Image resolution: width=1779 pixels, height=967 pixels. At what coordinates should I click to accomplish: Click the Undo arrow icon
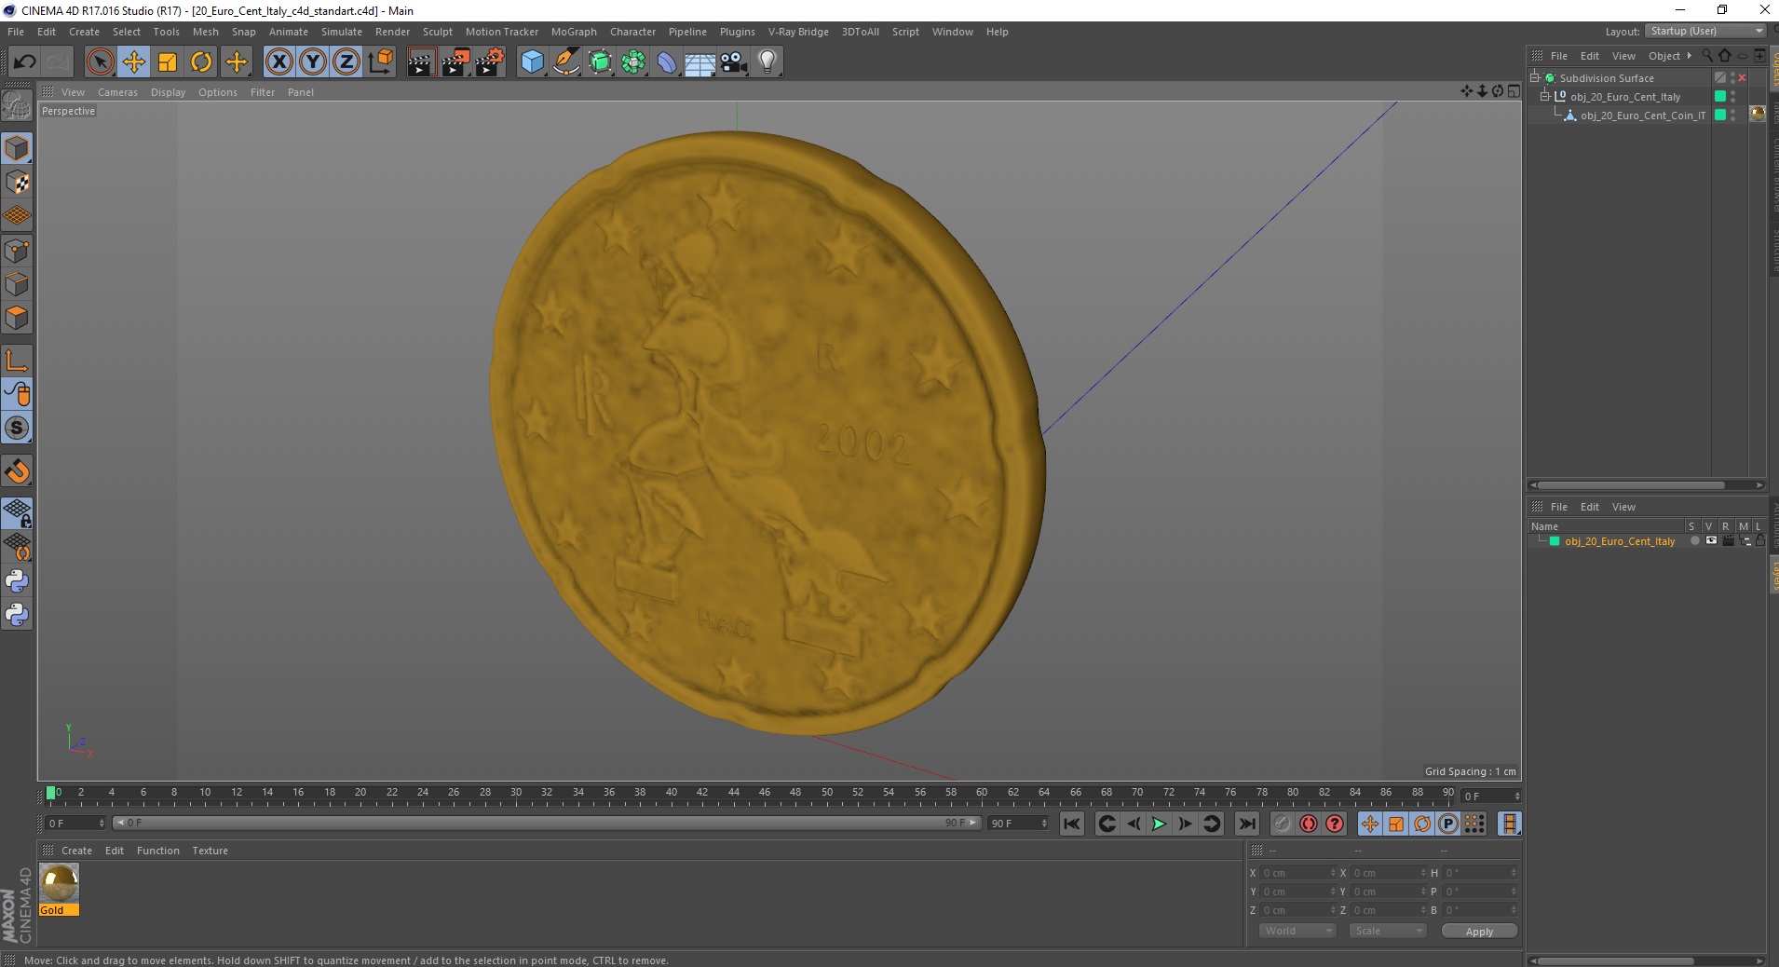coord(24,62)
